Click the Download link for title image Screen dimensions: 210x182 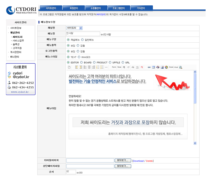pos(138,161)
